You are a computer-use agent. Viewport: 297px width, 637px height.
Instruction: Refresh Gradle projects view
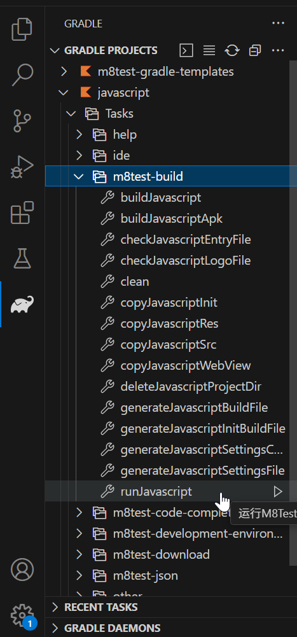pyautogui.click(x=232, y=50)
